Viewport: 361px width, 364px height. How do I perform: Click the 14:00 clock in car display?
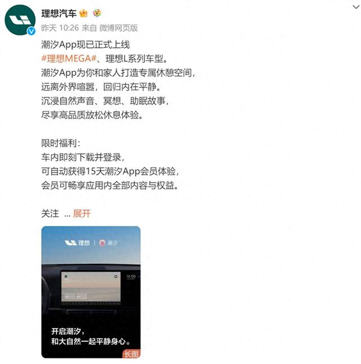coord(131,277)
